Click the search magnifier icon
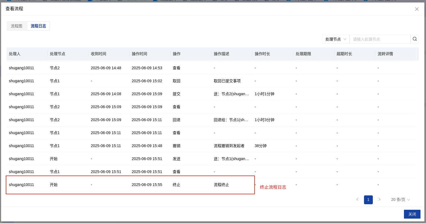The height and width of the screenshot is (223, 426). coord(415,39)
